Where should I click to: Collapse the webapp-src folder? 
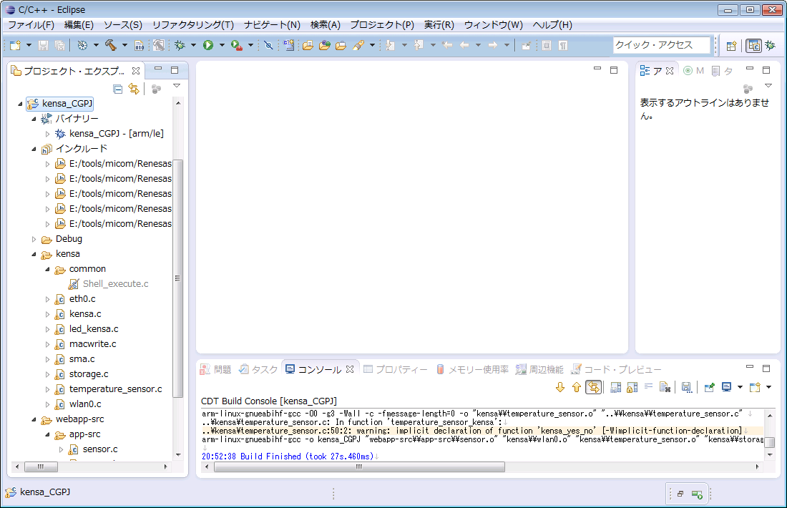coord(34,420)
